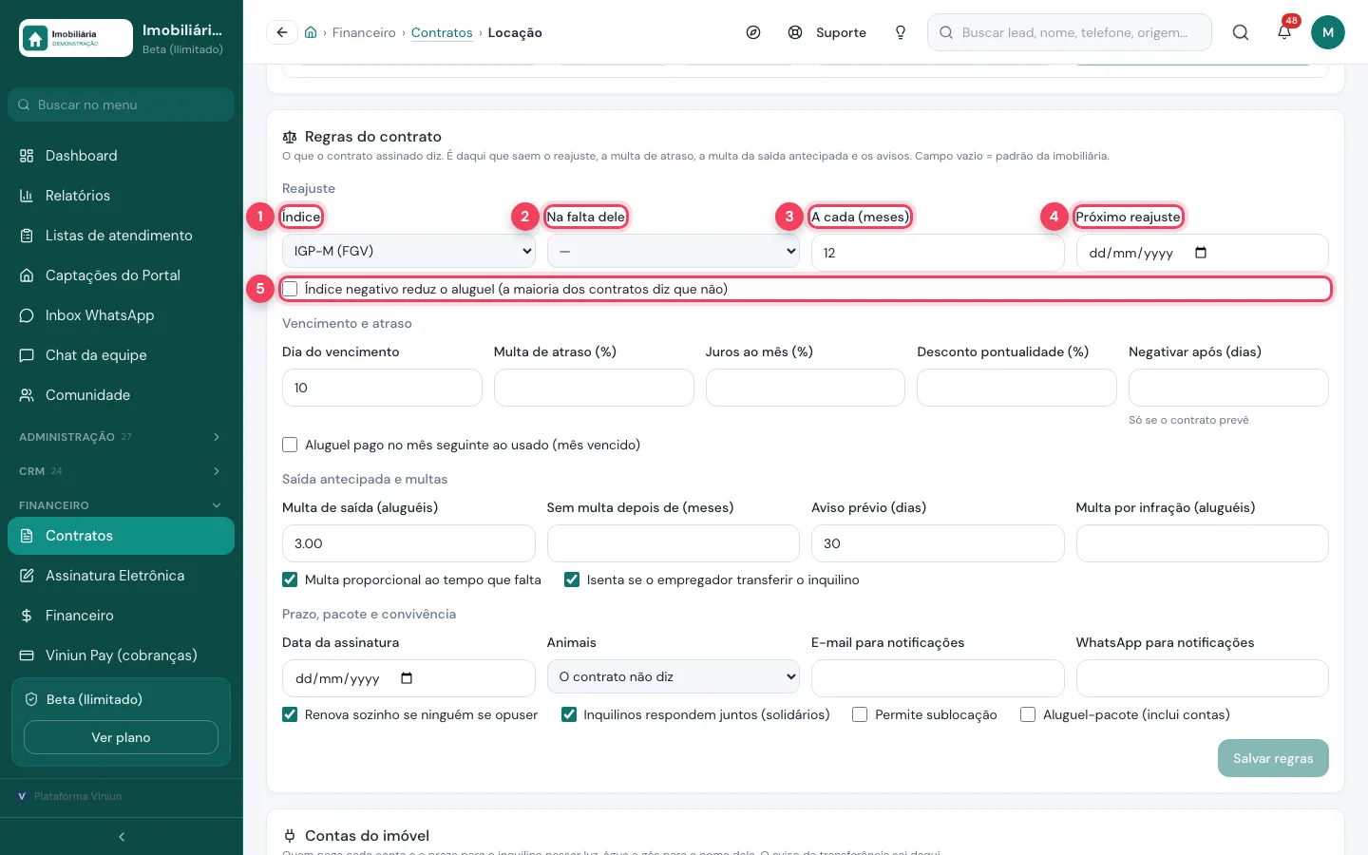Open calendar picker for Data da assinatura
Viewport: 1368px width, 855px height.
[x=407, y=678]
